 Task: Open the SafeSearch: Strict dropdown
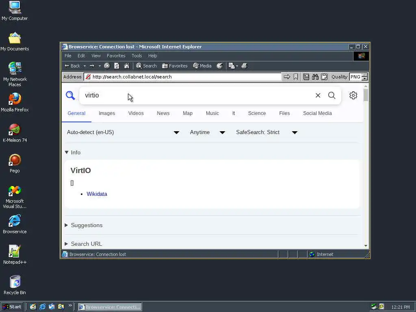(266, 132)
